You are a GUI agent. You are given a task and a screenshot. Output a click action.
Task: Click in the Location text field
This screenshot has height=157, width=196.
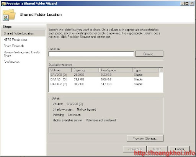(91, 54)
